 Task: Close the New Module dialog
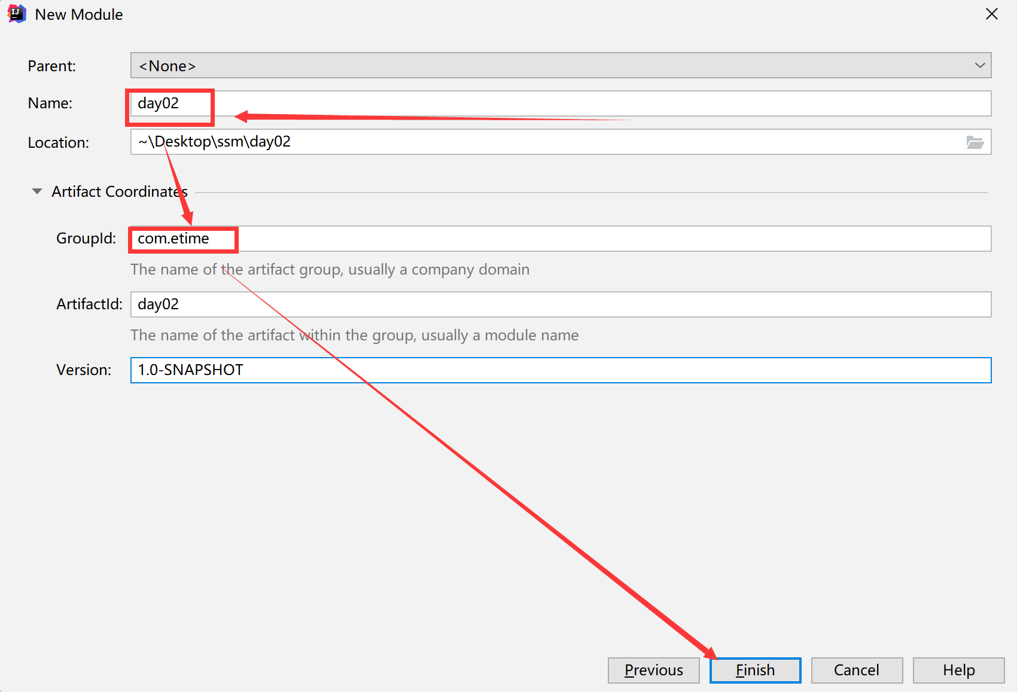coord(992,14)
